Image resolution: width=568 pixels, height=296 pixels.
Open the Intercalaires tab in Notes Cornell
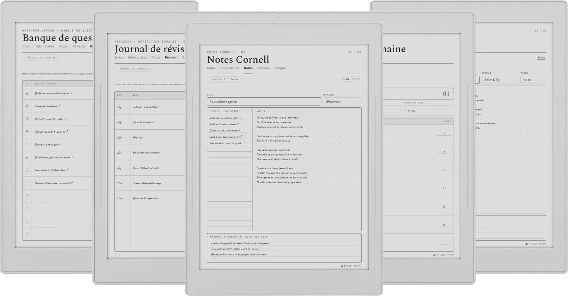click(230, 68)
